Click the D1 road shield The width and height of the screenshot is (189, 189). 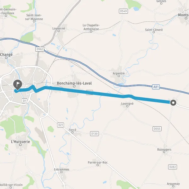(x=25, y=101)
